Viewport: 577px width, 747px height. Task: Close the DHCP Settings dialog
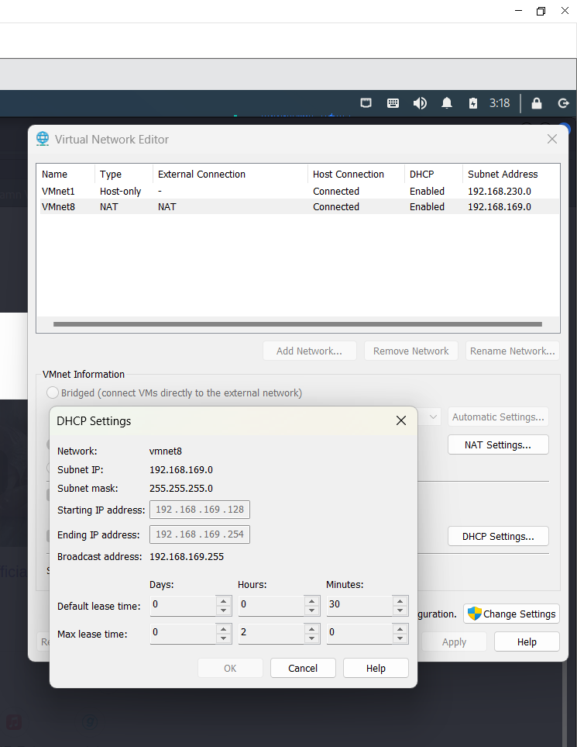(x=401, y=420)
